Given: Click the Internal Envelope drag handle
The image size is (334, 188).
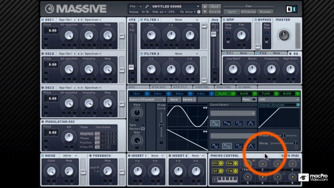Looking at the screenshot, I should coord(298,105).
